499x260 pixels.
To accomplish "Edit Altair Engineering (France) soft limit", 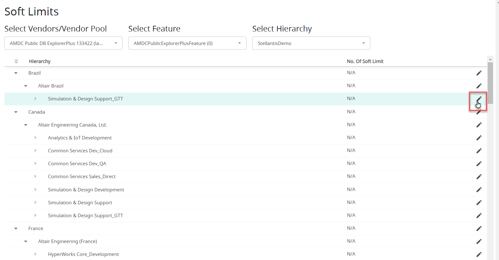I will tap(479, 241).
